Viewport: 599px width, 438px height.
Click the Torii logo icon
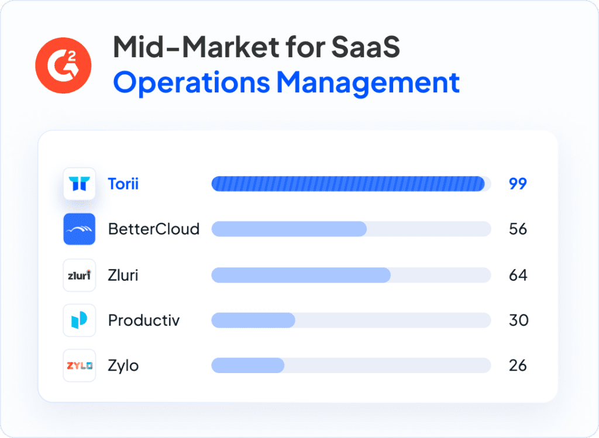[x=80, y=184]
